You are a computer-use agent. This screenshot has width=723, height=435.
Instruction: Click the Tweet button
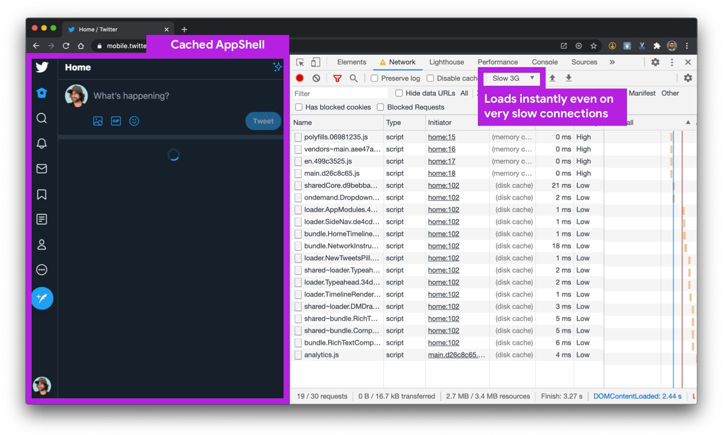(263, 121)
